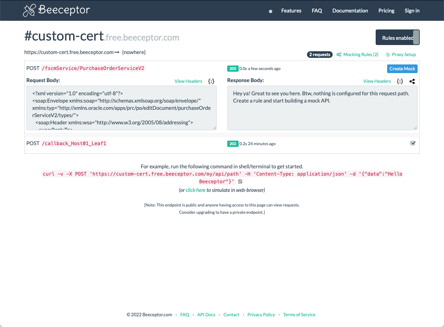
Task: View headers of the PurchaseOrderServiceV2 request
Action: click(188, 81)
